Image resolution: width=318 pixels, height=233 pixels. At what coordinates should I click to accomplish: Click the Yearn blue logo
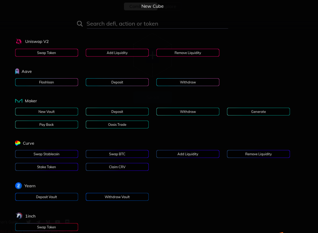pyautogui.click(x=19, y=186)
